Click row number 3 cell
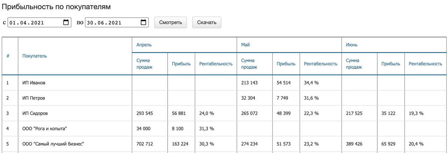Image resolution: width=448 pixels, height=153 pixels. click(x=10, y=114)
